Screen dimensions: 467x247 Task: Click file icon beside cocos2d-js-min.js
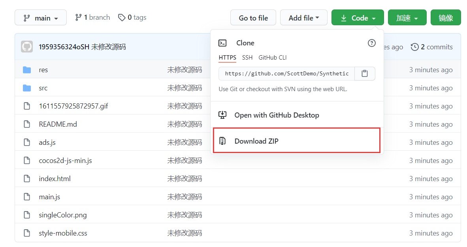click(27, 161)
